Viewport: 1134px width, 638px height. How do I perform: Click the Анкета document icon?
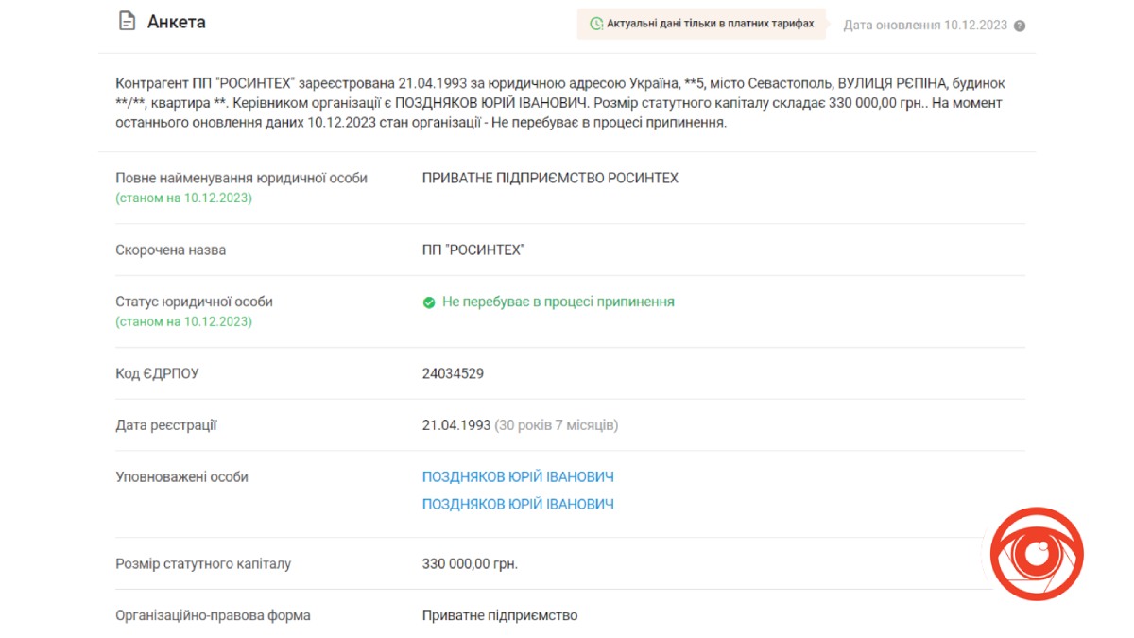[x=127, y=22]
